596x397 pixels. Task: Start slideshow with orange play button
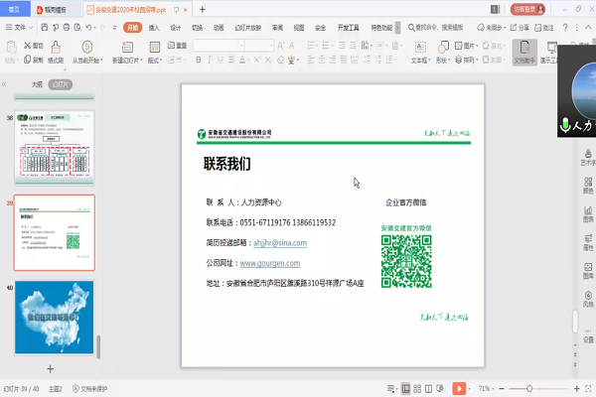click(x=458, y=388)
